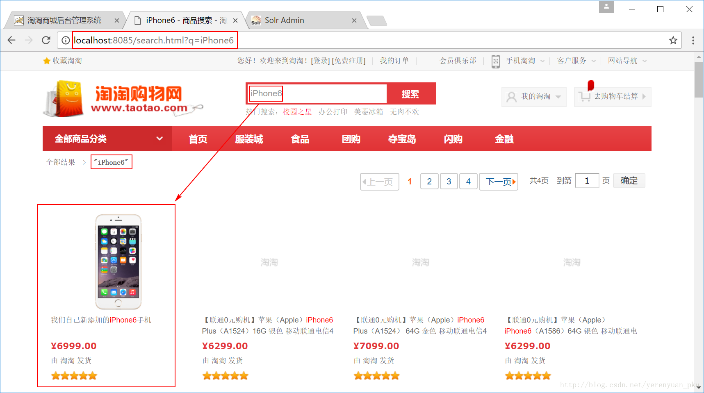This screenshot has width=704, height=393.
Task: Click the iPhone6 search input field
Action: tap(317, 94)
